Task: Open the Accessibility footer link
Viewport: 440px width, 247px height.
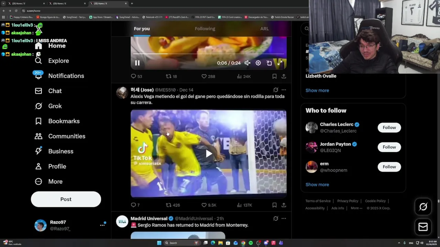Action: tap(315, 208)
